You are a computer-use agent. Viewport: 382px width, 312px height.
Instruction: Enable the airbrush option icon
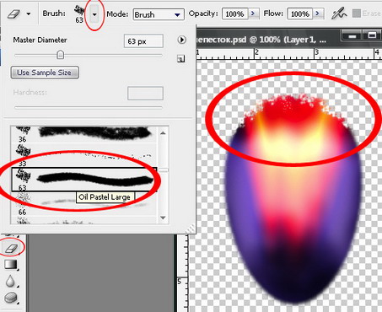click(x=338, y=13)
